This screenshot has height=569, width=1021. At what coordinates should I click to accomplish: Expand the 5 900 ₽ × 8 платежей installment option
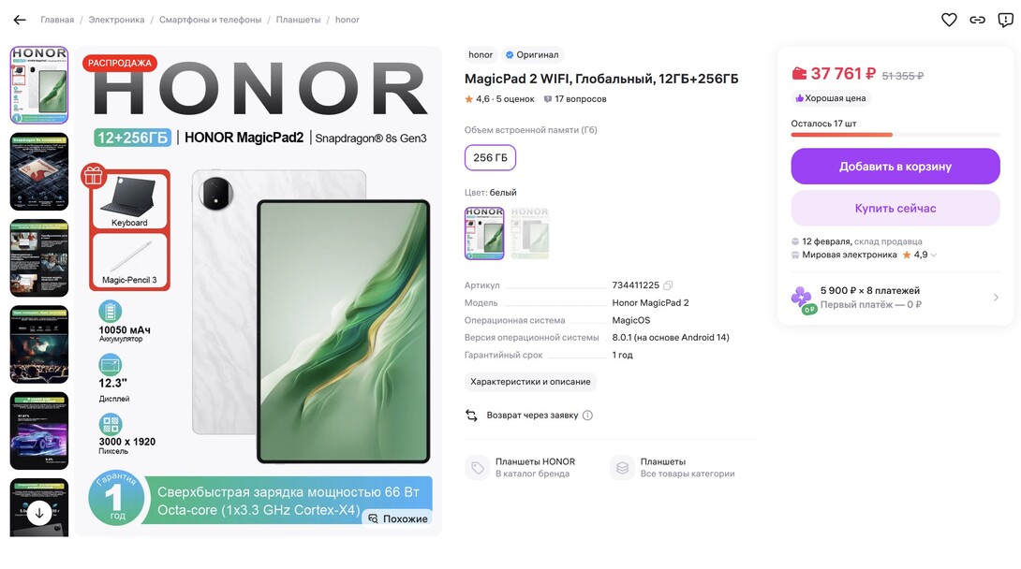coord(895,298)
